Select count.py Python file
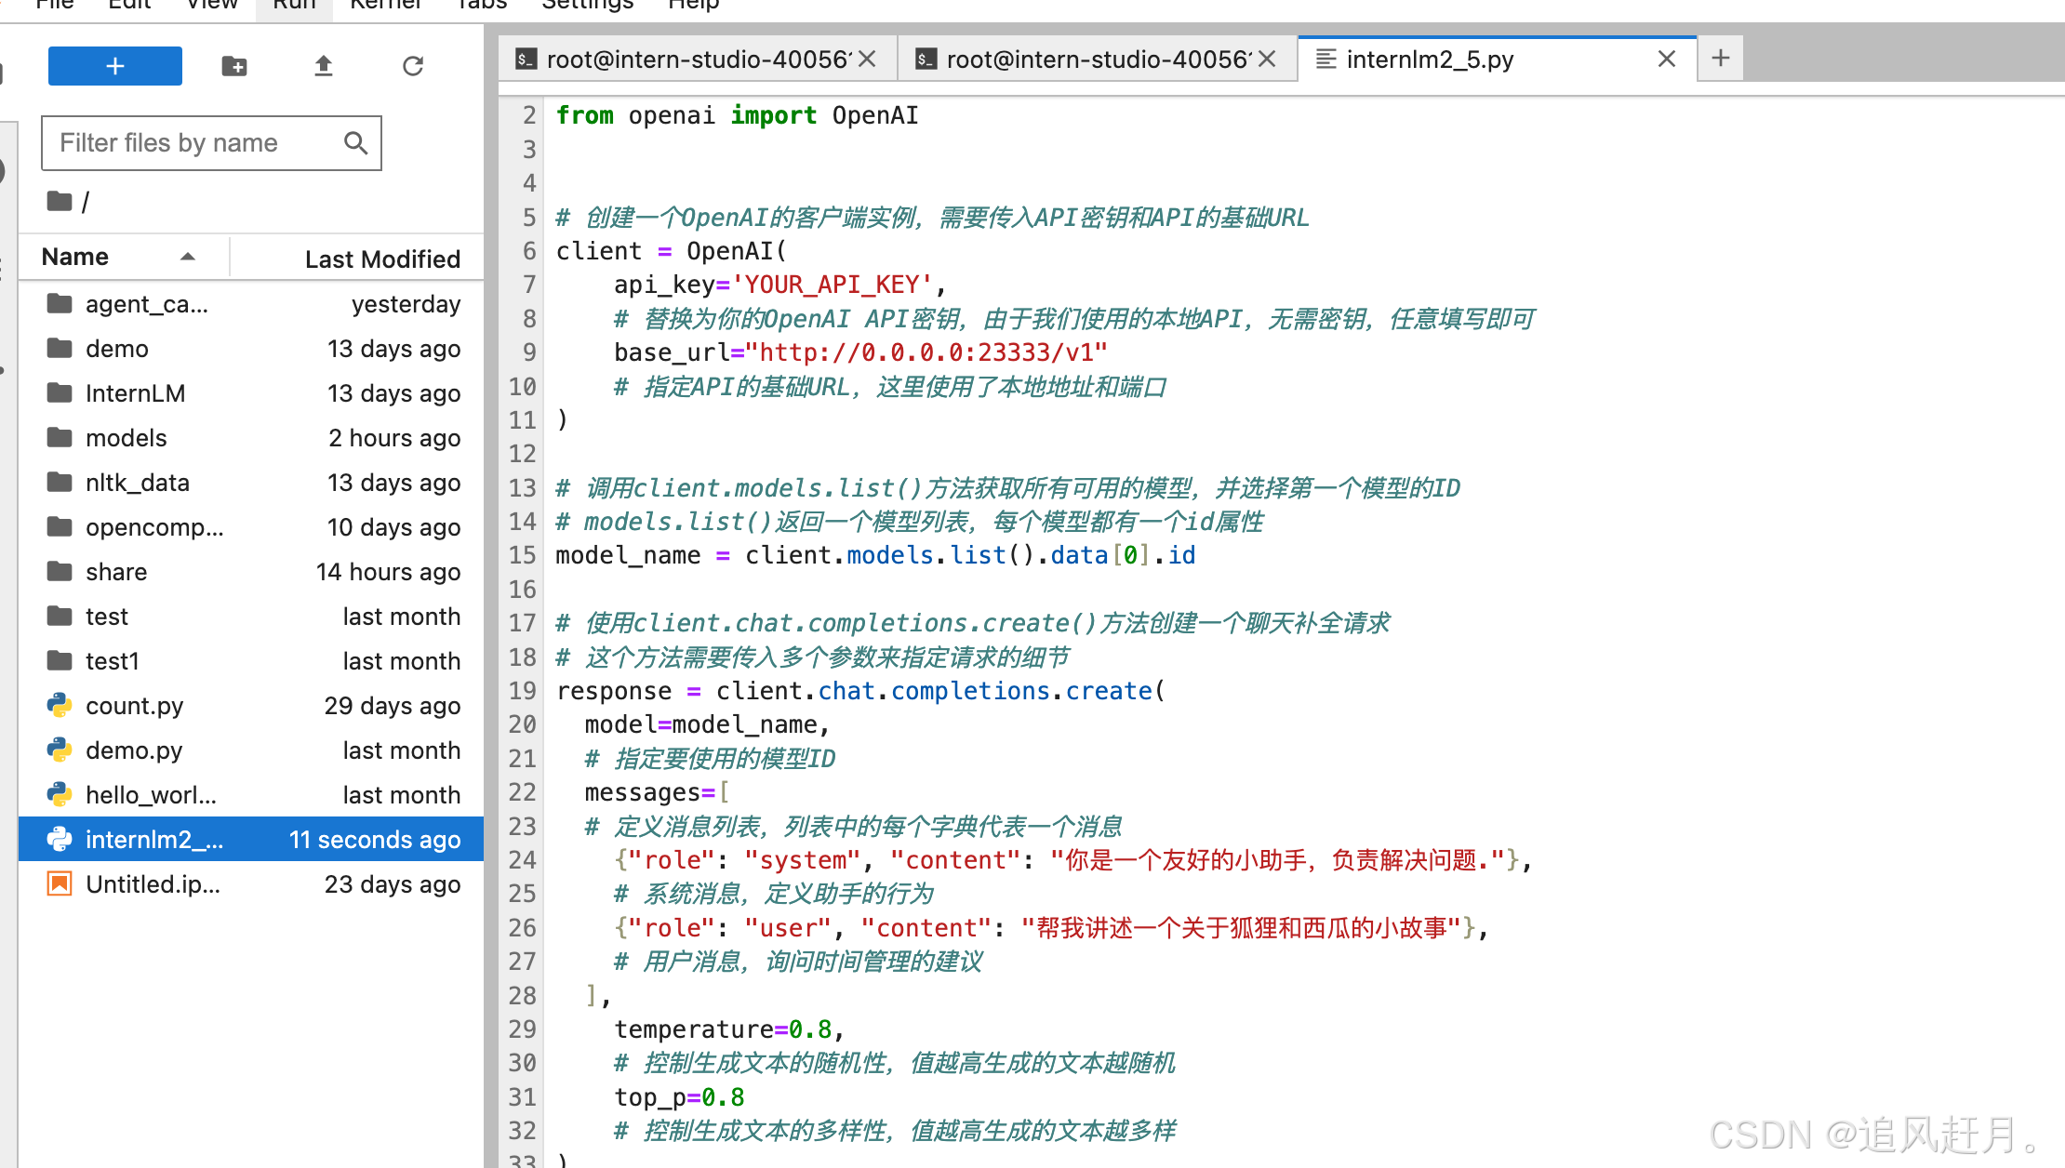This screenshot has height=1168, width=2065. 251,706
